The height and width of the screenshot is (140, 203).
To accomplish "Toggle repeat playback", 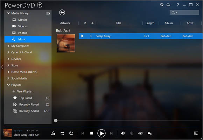I will [x=71, y=133].
